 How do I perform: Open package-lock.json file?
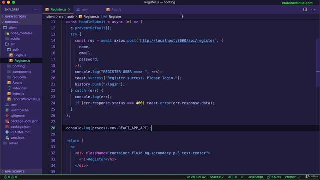(x=24, y=121)
